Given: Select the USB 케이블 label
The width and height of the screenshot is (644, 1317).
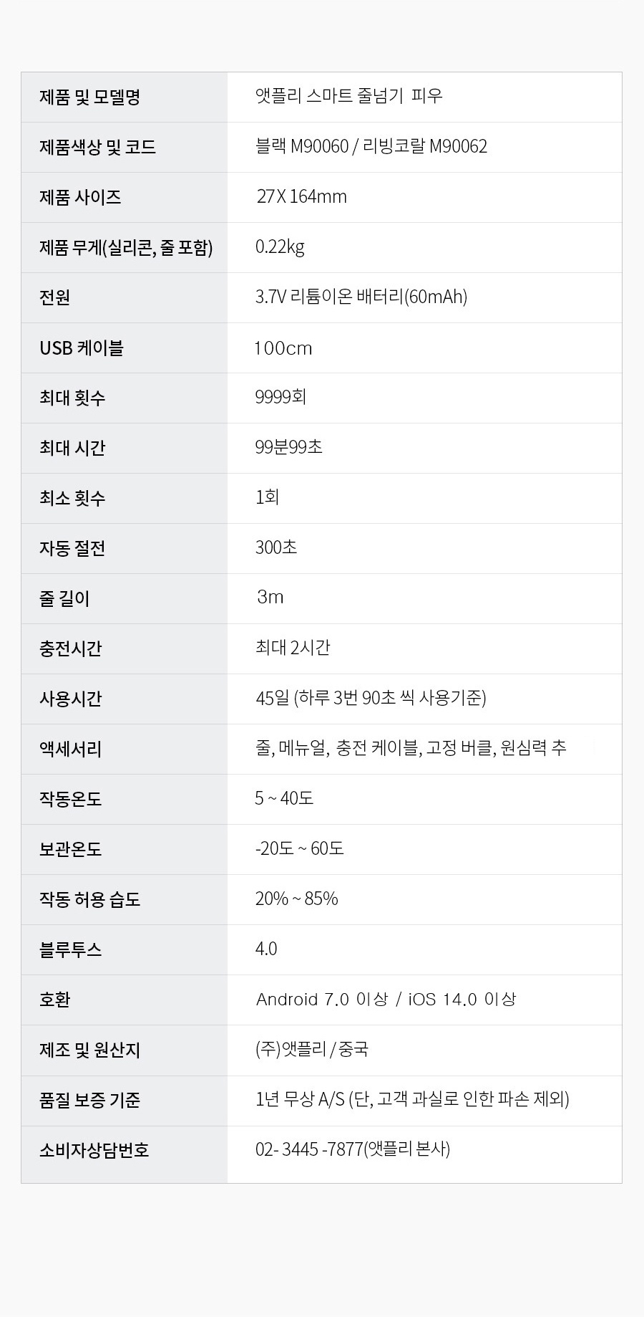Looking at the screenshot, I should tap(82, 348).
